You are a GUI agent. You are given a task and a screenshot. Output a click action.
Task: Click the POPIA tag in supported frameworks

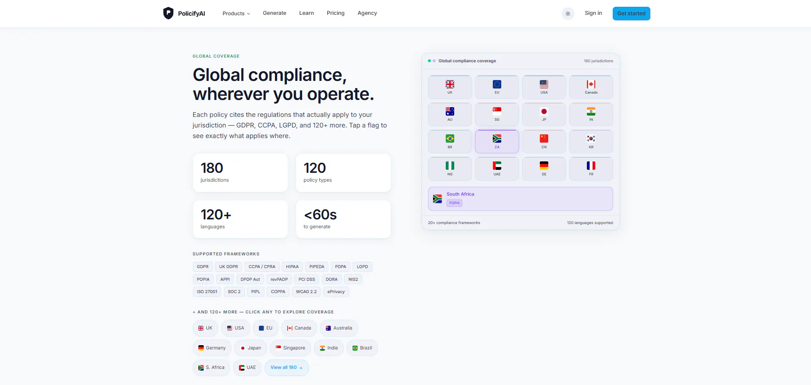203,280
